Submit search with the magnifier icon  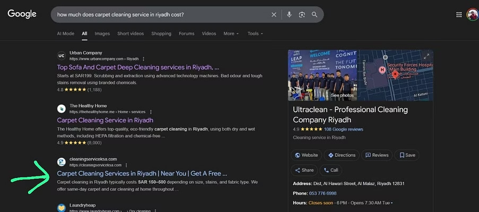315,15
